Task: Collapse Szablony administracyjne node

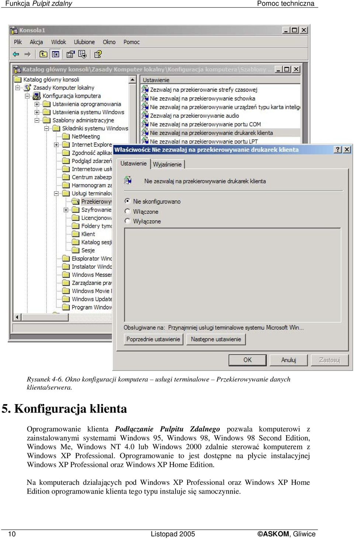Action: [37, 120]
